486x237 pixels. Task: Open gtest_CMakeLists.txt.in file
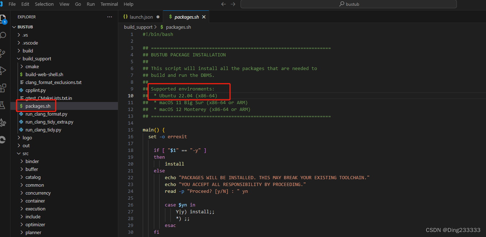(x=49, y=98)
